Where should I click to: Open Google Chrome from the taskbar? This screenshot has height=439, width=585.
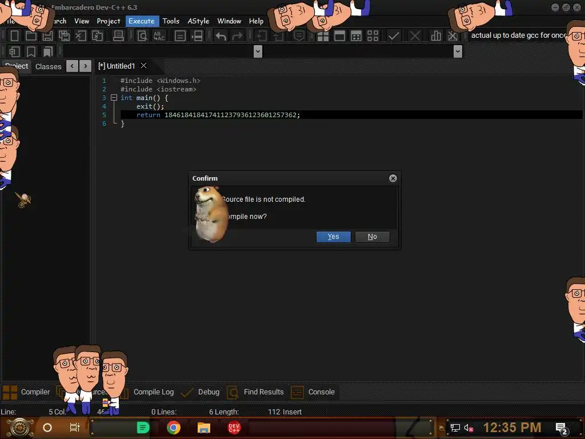point(174,428)
